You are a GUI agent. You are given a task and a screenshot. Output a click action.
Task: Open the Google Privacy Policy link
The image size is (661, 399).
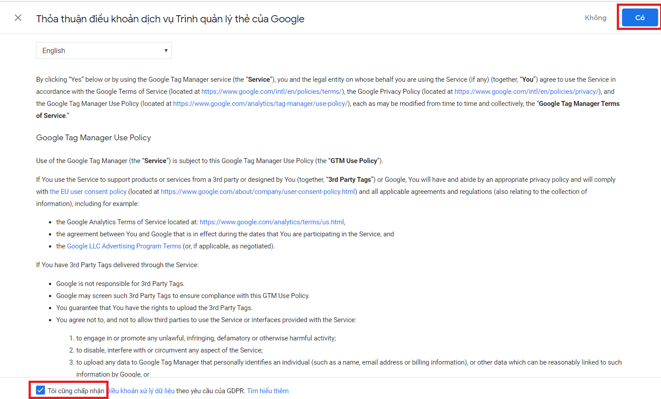coord(526,91)
